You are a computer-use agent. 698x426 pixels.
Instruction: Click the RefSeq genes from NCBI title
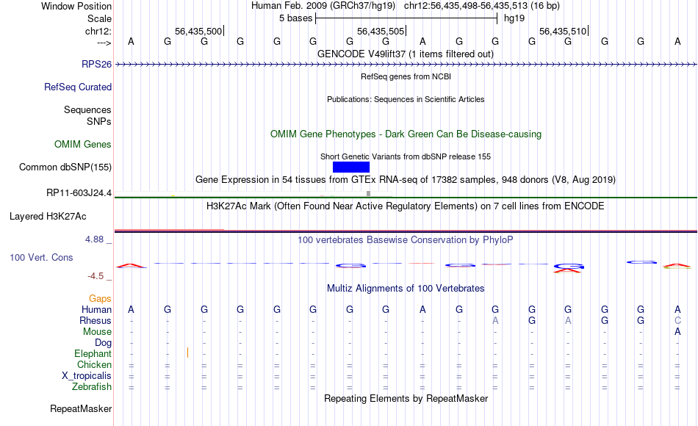point(406,76)
